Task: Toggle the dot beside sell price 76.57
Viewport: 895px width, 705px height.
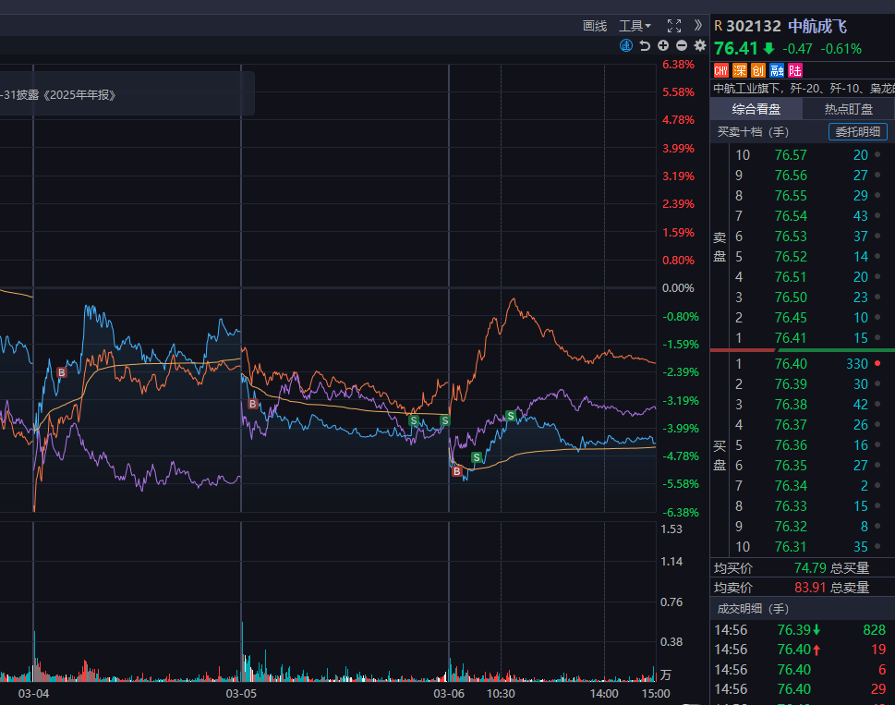Action: click(x=877, y=155)
